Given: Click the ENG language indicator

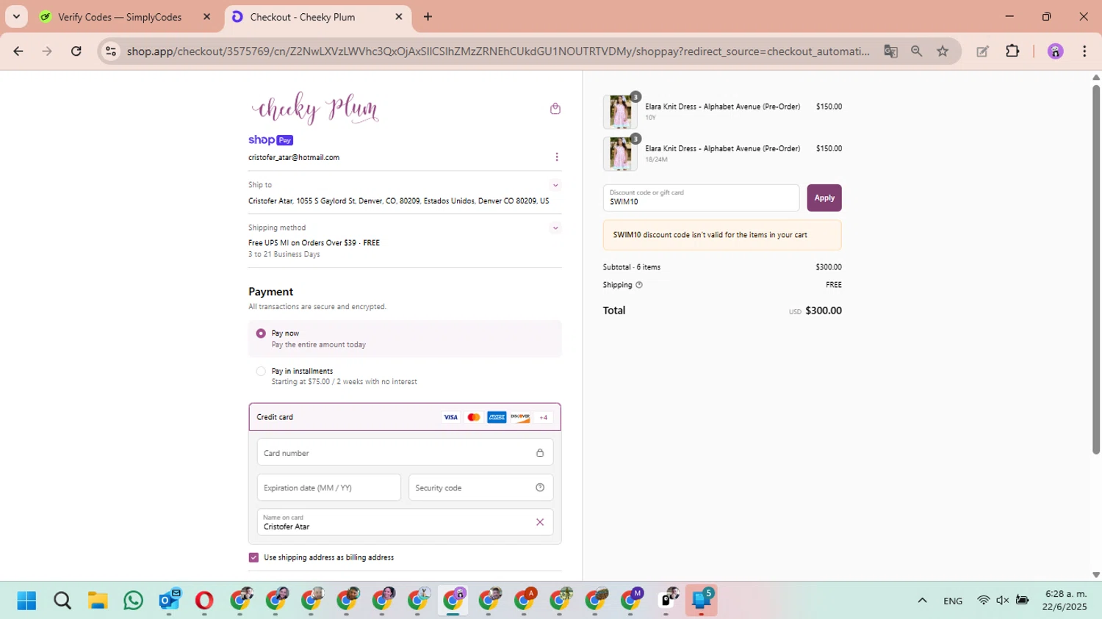Looking at the screenshot, I should tap(953, 601).
